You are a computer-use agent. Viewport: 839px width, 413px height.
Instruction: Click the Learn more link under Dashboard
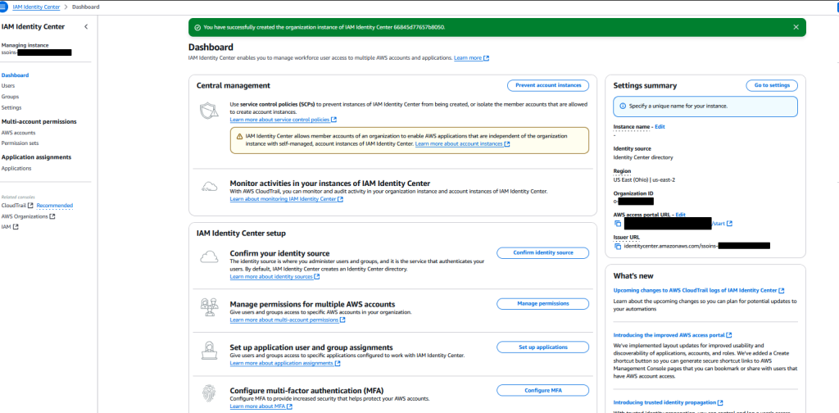click(471, 58)
